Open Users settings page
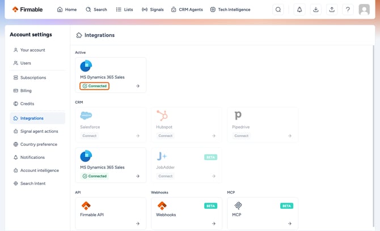 coord(37,63)
